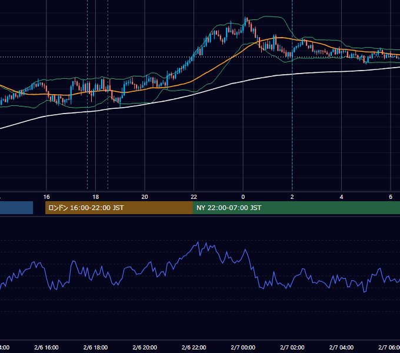This screenshot has width=400, height=353.
Task: Click the '2/7 02:00' label on indicator axis
Action: point(292,347)
